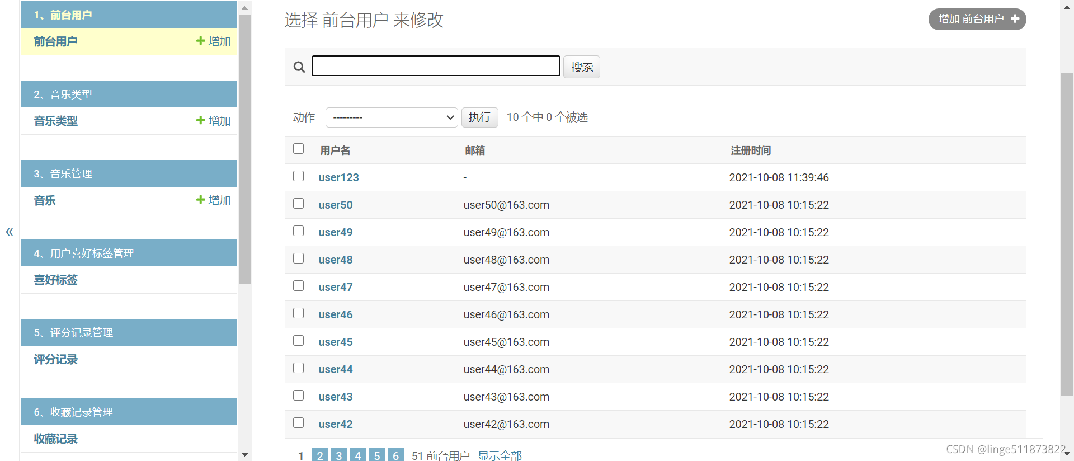This screenshot has height=461, width=1074.
Task: Click plus icon beside 前台用户 增加
Action: coord(201,41)
